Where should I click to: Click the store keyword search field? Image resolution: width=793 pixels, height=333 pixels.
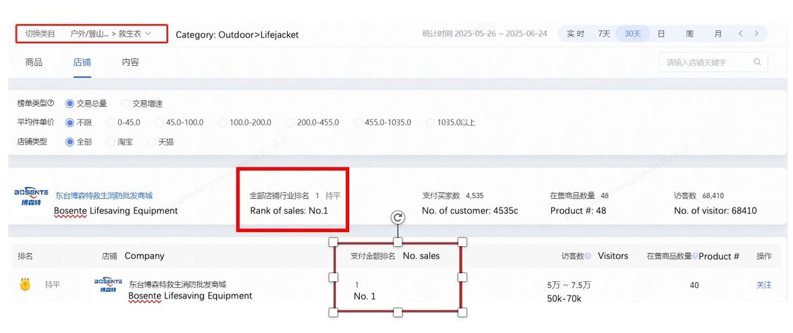pyautogui.click(x=713, y=62)
